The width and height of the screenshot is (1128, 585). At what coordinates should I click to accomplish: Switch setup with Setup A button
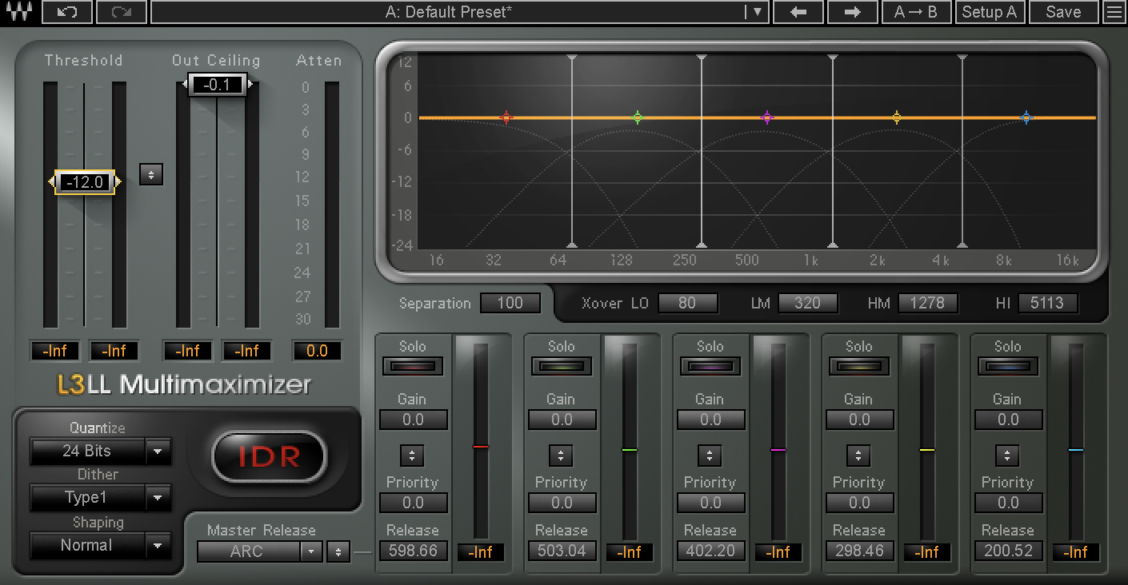point(990,12)
